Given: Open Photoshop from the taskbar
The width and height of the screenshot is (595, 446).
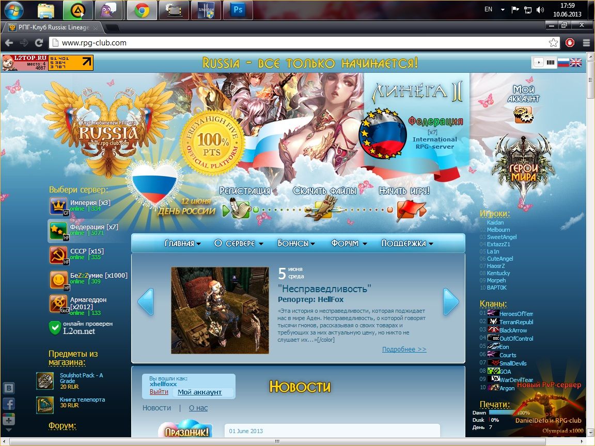Looking at the screenshot, I should (x=238, y=10).
